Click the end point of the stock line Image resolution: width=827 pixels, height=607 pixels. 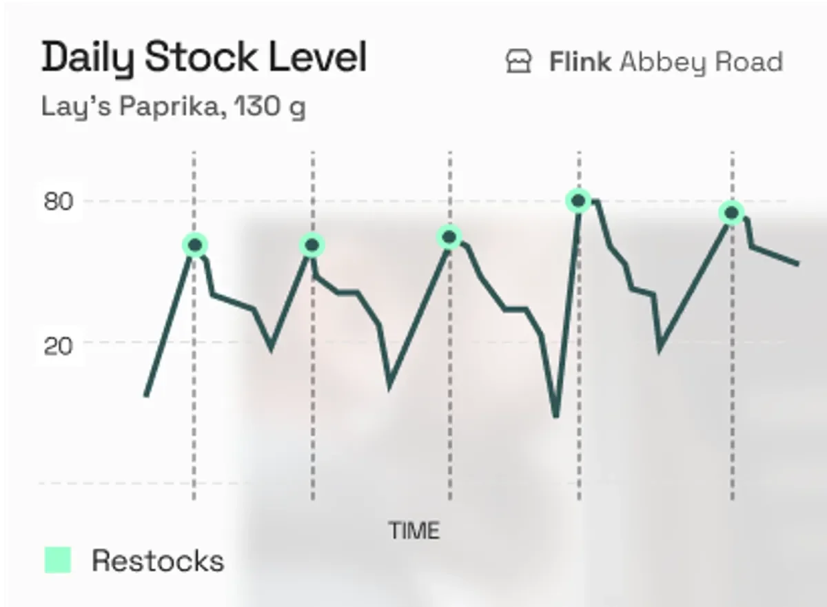tap(797, 263)
